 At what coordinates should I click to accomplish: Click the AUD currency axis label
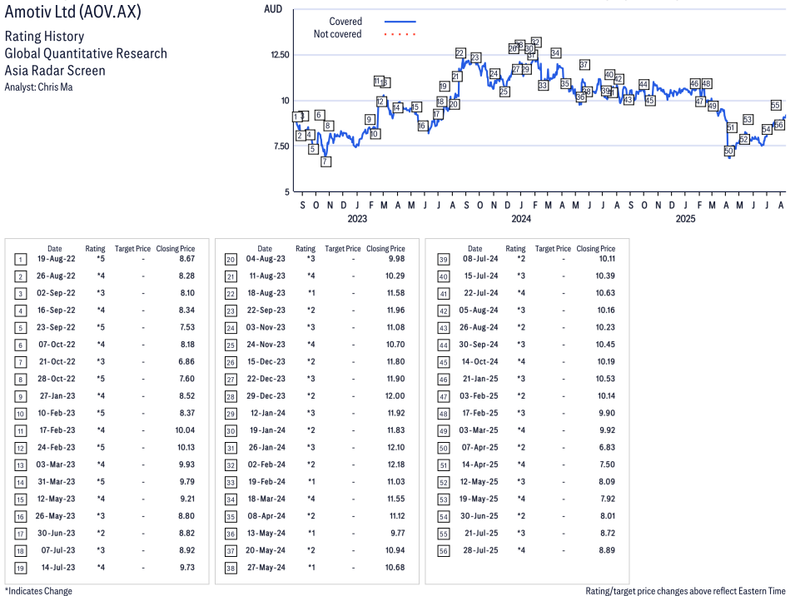(273, 9)
